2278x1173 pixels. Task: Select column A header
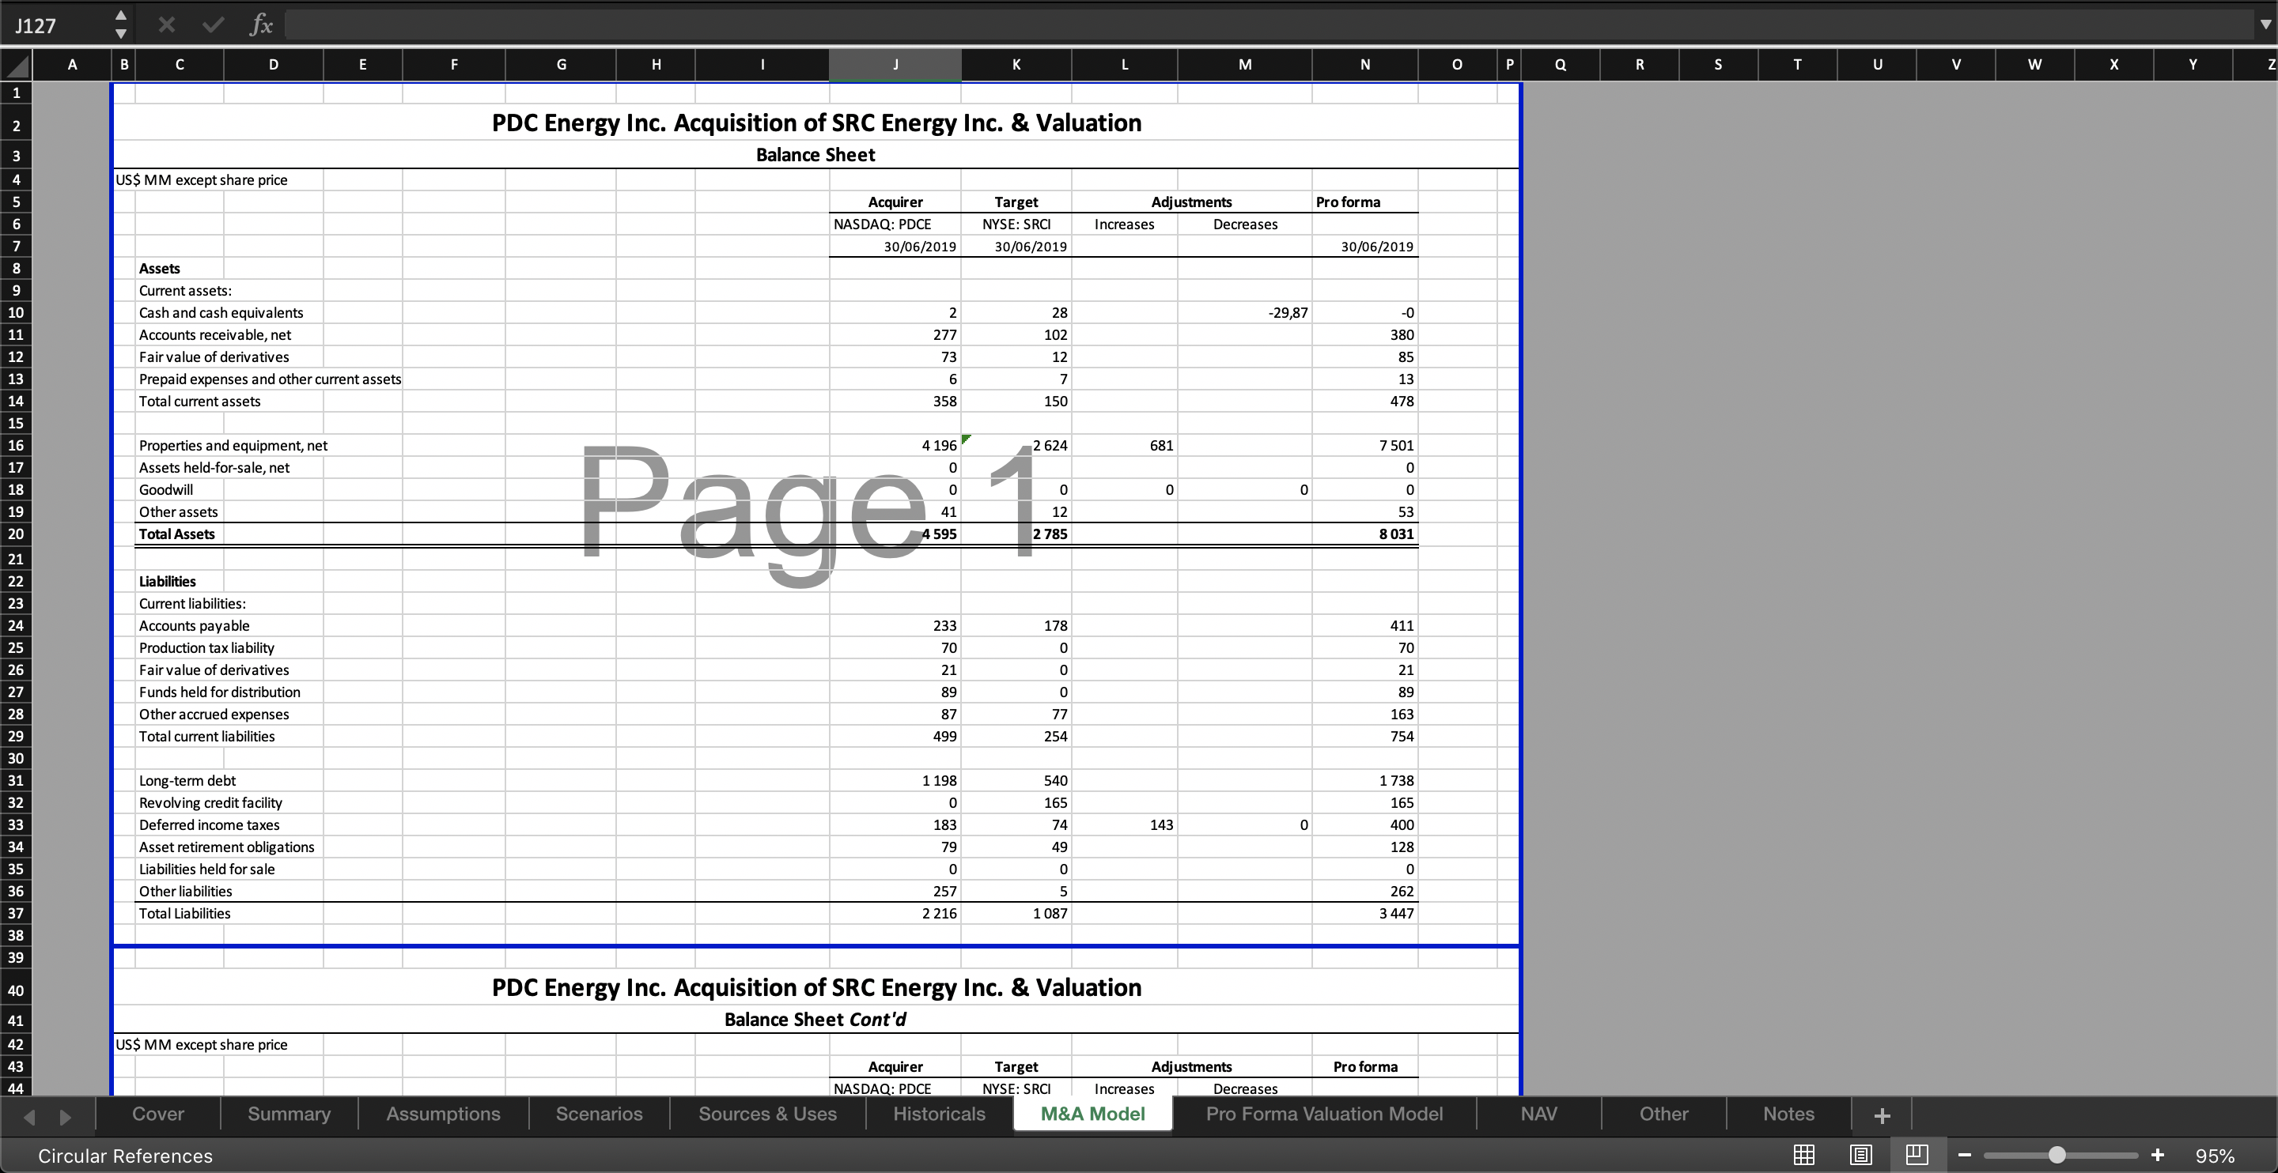(x=72, y=65)
